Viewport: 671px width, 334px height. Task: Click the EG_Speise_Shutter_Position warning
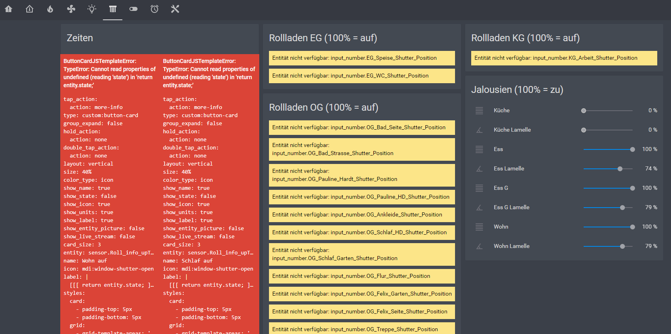[362, 58]
